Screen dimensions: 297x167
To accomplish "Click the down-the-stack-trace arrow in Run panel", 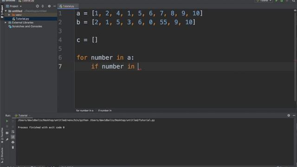I will (x=13, y=126).
